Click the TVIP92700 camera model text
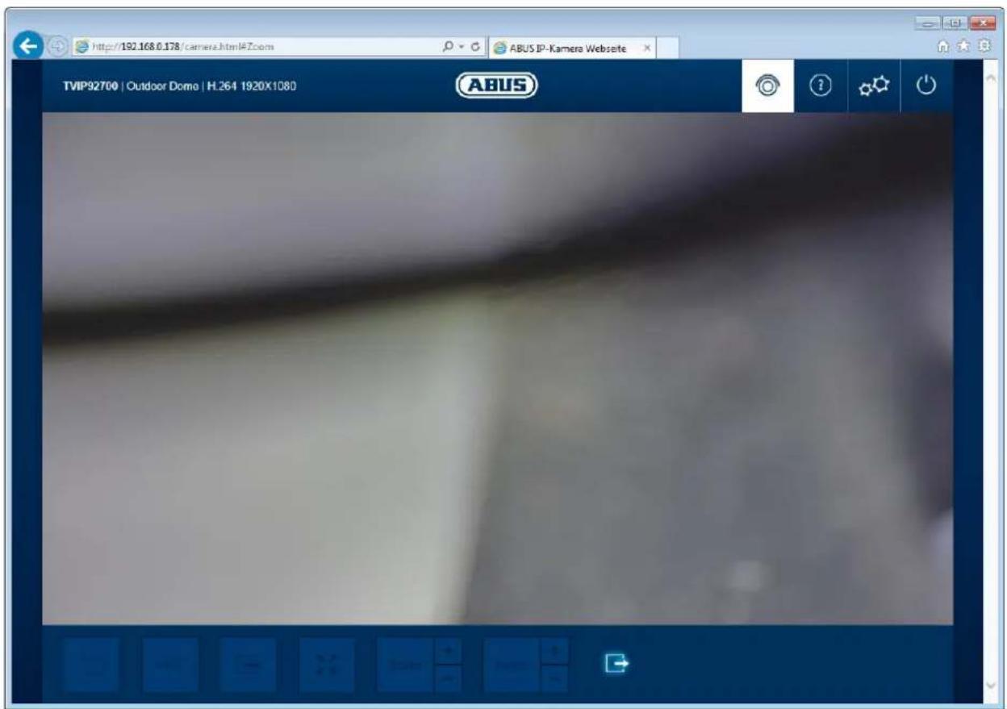Viewport: 1007px width, 709px height. 90,87
